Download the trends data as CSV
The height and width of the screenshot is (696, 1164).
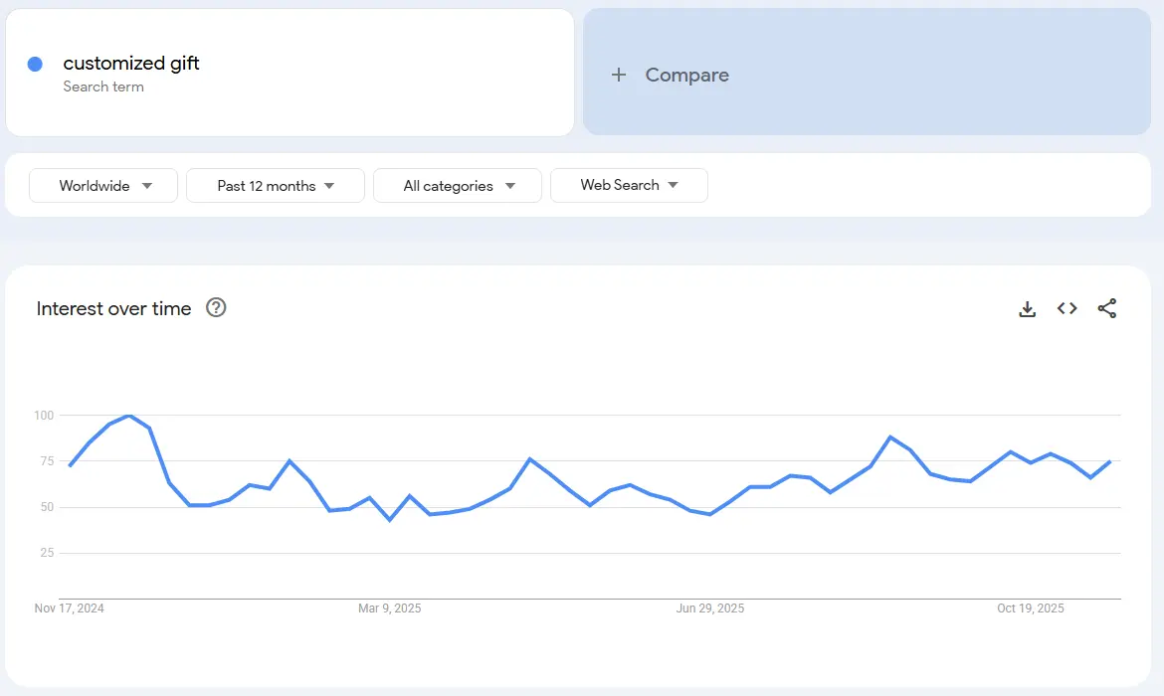tap(1027, 308)
